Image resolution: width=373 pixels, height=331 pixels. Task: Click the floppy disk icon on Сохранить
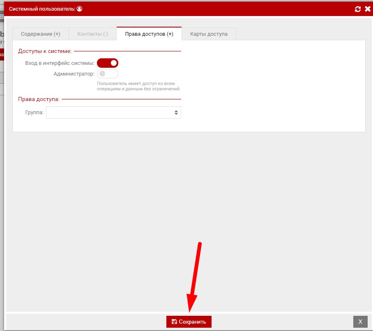[x=174, y=322]
